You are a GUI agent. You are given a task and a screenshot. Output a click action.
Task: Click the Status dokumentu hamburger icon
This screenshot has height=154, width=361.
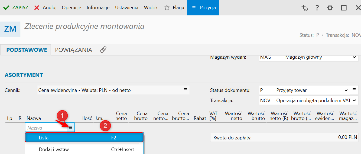[354, 90]
